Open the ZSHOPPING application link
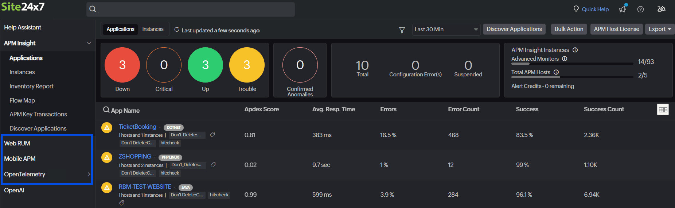675x208 pixels. [x=135, y=156]
